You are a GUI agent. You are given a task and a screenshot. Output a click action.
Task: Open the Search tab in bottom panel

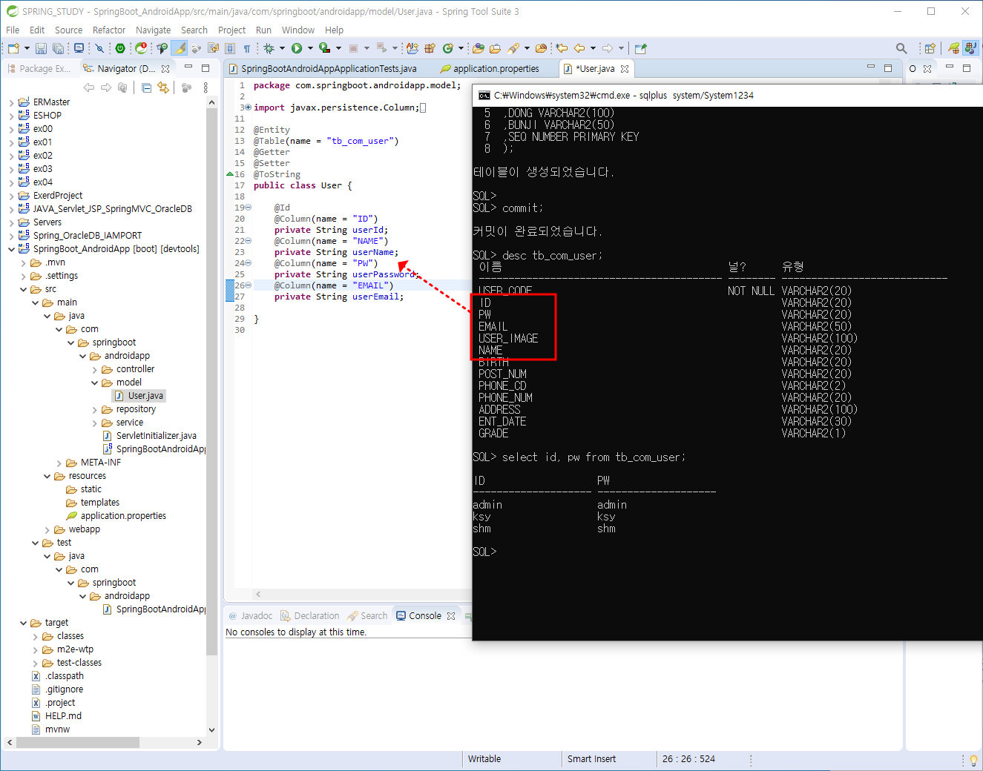coord(366,616)
